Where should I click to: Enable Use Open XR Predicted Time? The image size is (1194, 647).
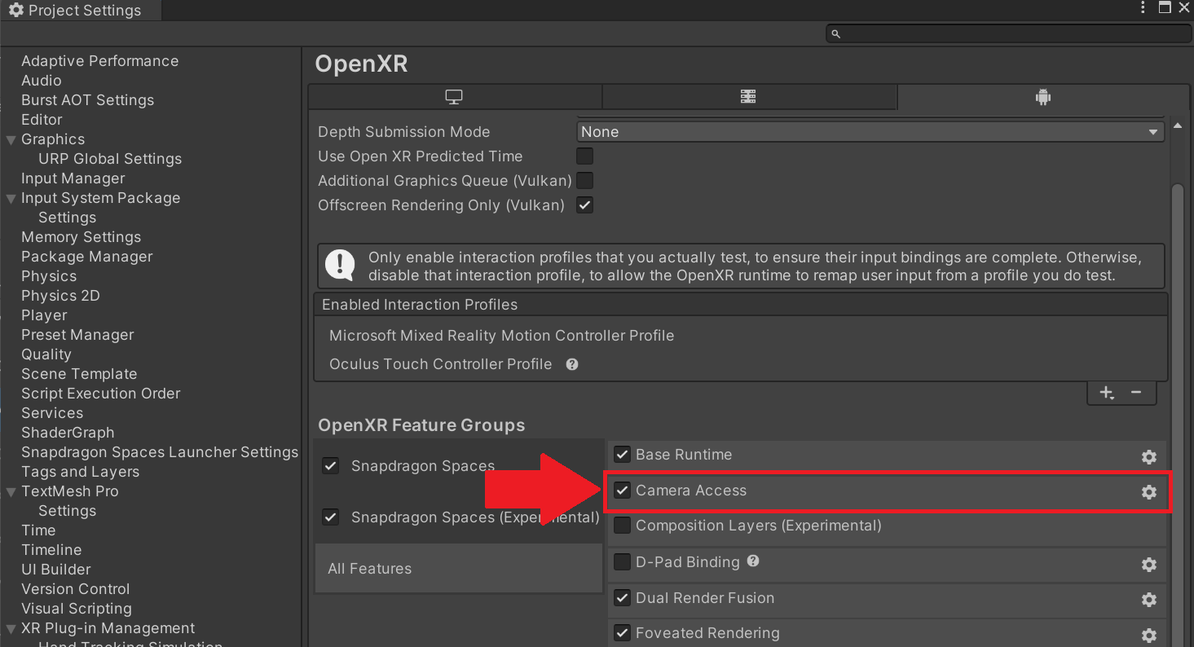tap(584, 156)
